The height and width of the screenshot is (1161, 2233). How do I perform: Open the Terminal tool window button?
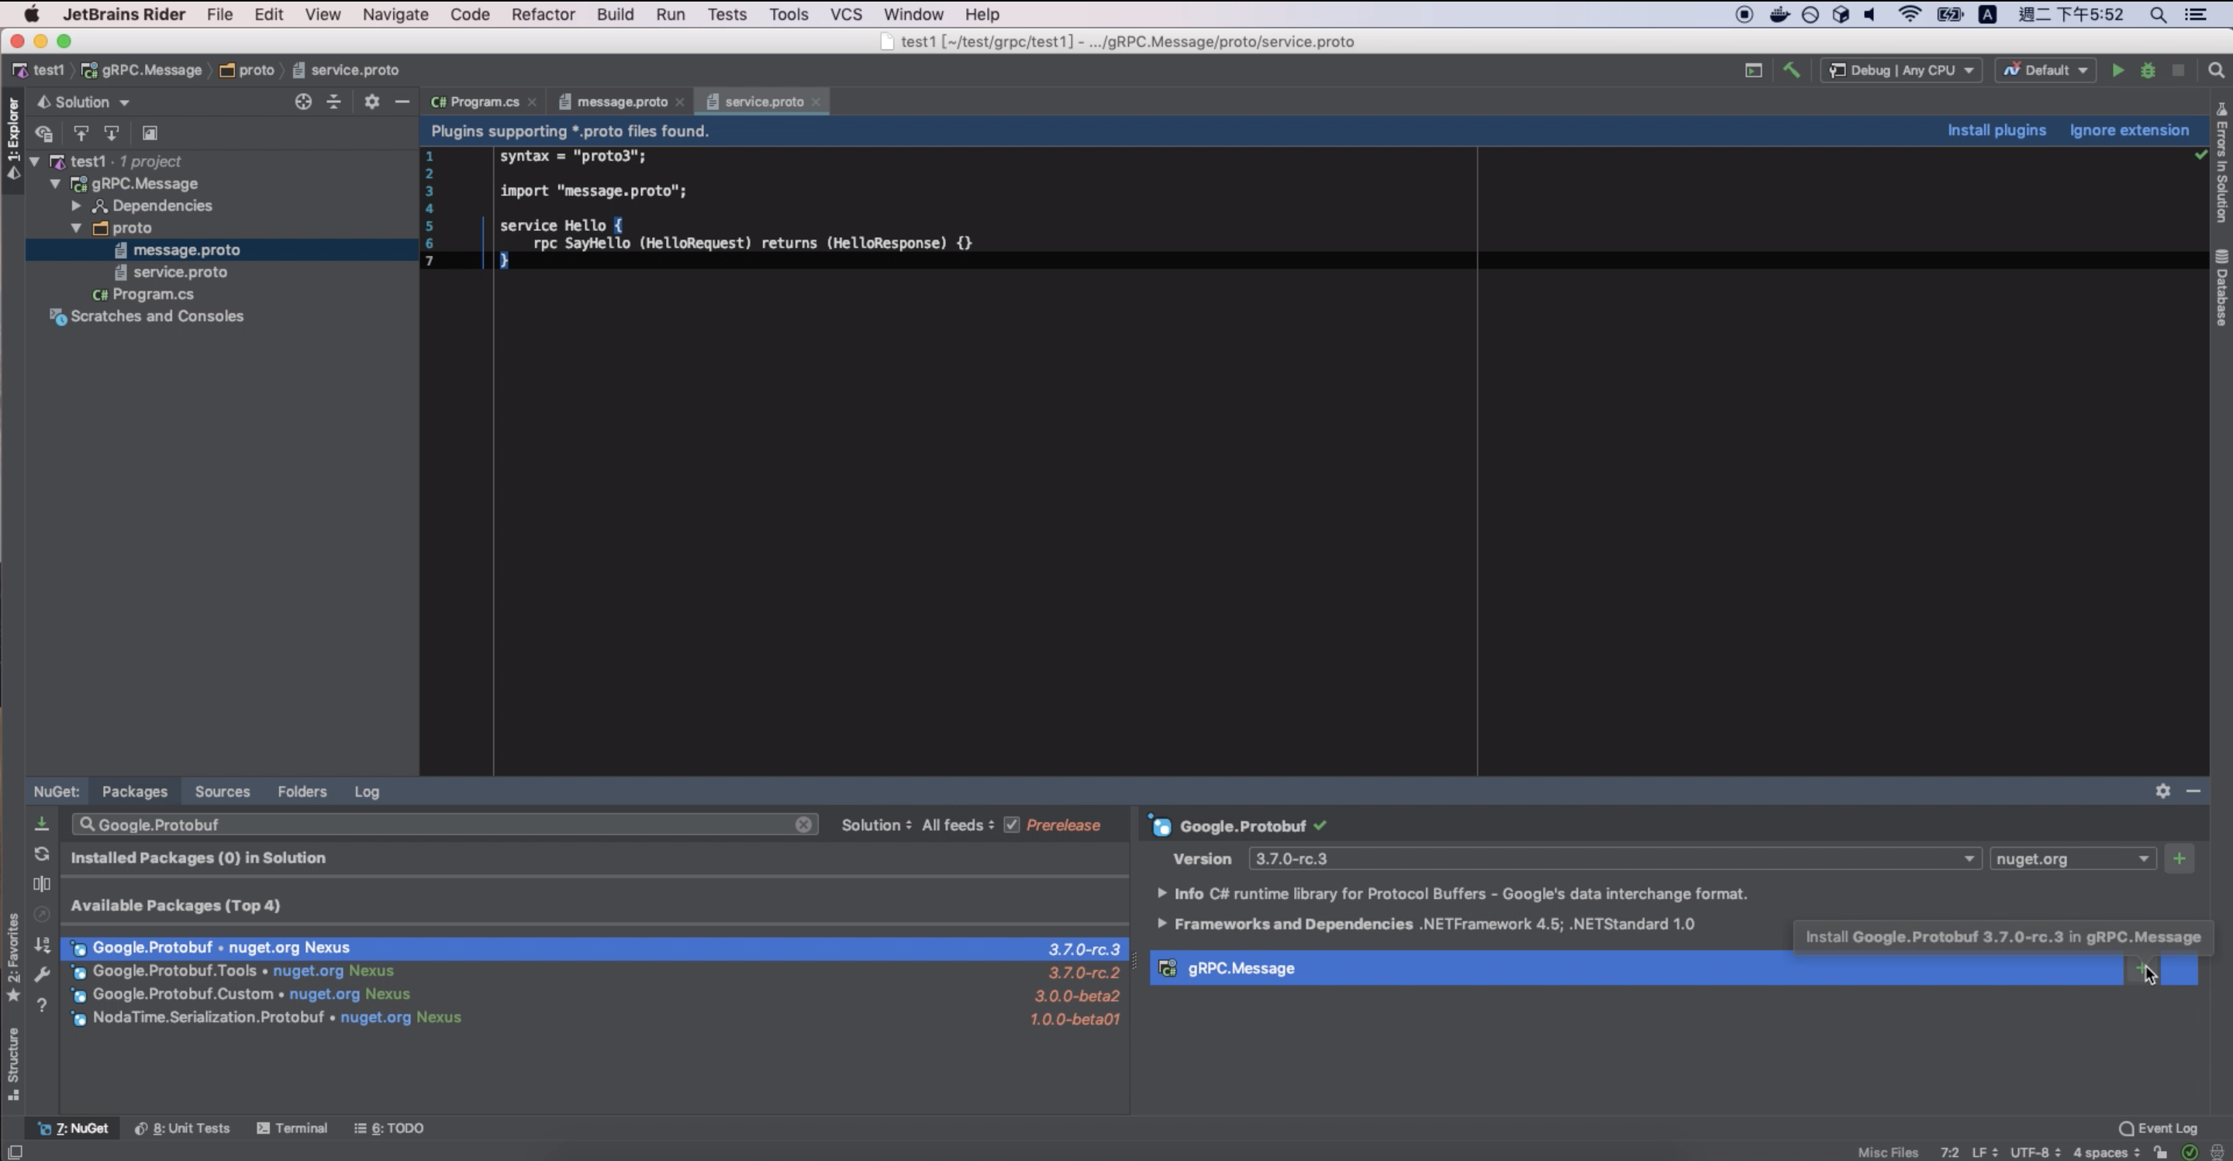coord(292,1128)
